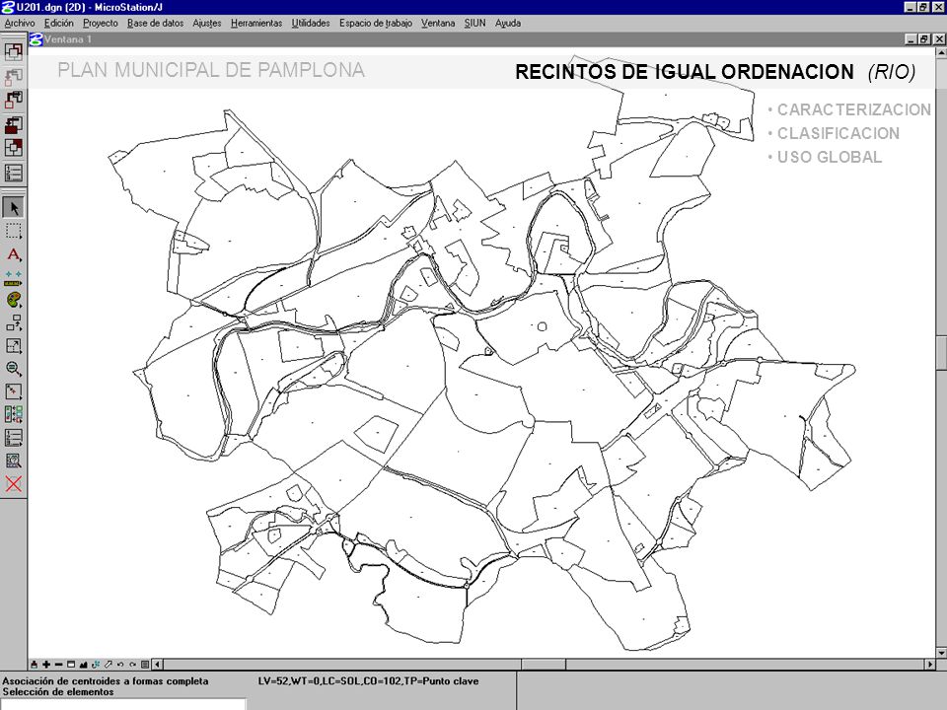Open the Edición menu
The height and width of the screenshot is (710, 947).
click(58, 23)
